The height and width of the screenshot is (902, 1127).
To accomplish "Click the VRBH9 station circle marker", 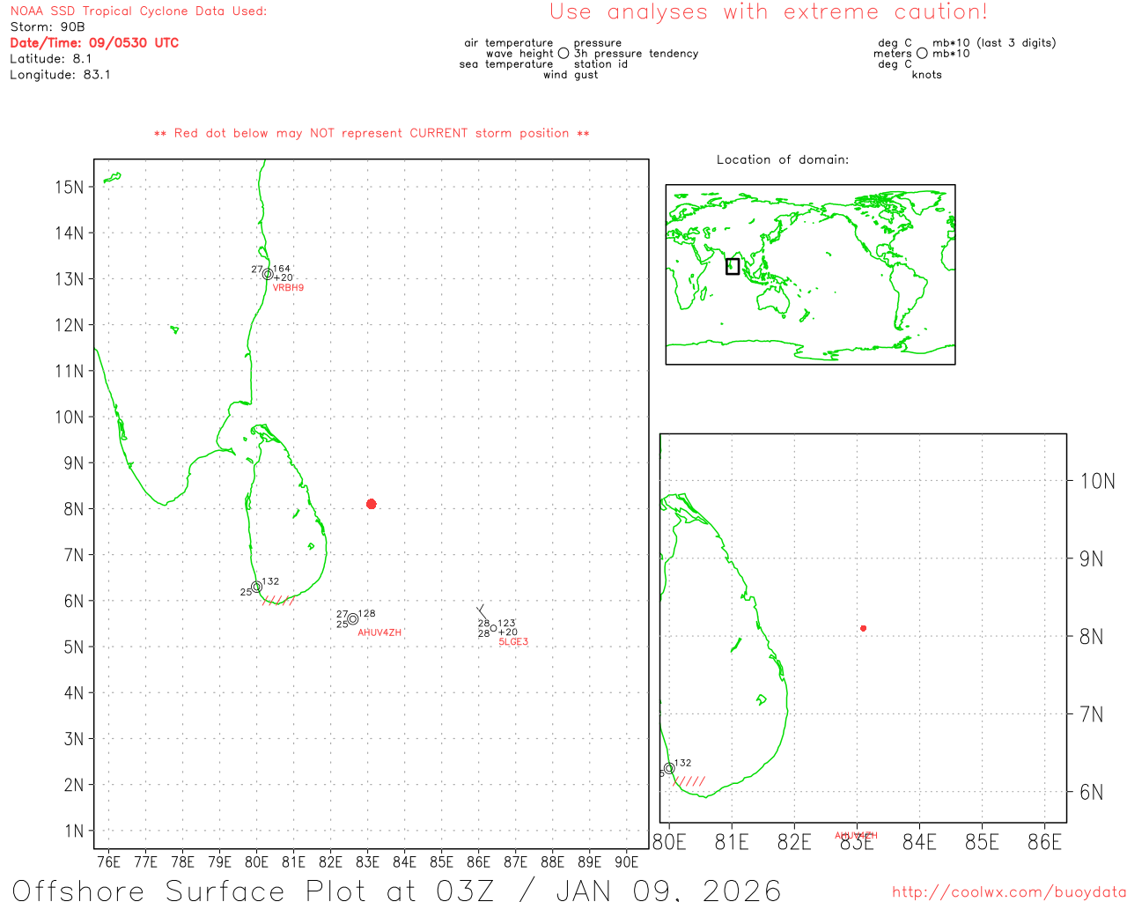I will pos(268,274).
